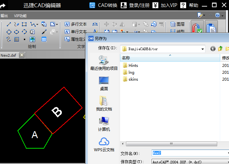Click scrollbar left arrow in file list
The width and height of the screenshot is (229, 164).
click(x=123, y=144)
